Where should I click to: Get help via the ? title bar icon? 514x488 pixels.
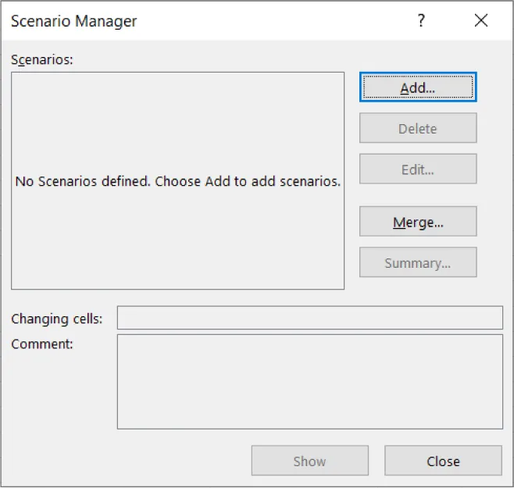coord(422,21)
